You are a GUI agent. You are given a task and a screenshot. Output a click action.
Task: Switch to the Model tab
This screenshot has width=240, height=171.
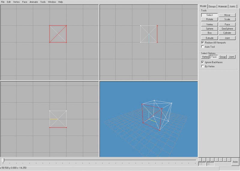click(203, 6)
